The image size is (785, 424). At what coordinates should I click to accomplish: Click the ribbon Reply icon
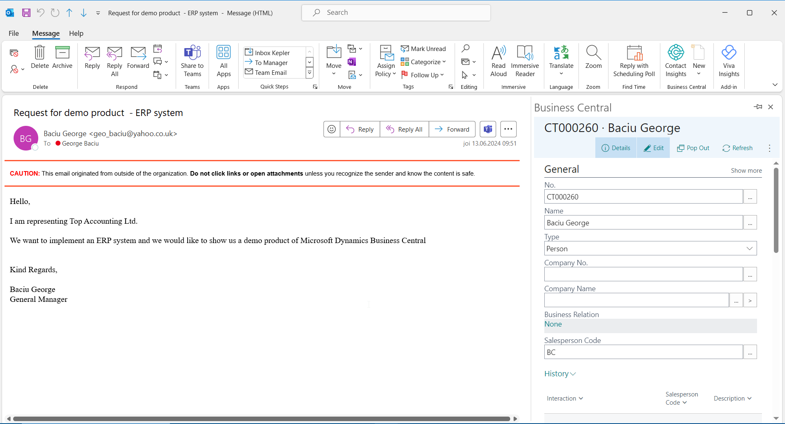tap(92, 57)
